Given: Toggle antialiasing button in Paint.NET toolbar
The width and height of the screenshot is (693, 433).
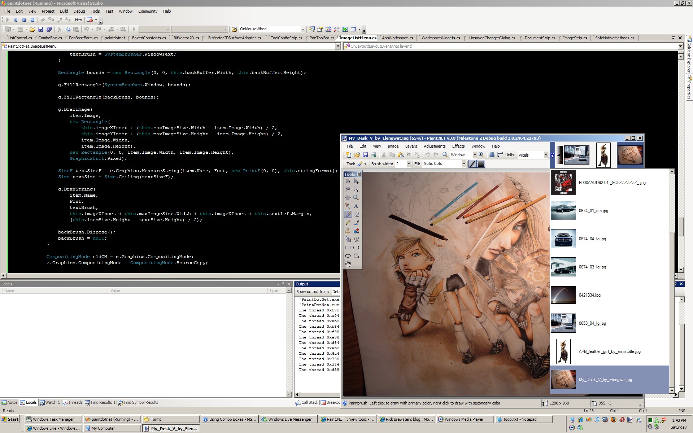Looking at the screenshot, I should click(x=472, y=164).
